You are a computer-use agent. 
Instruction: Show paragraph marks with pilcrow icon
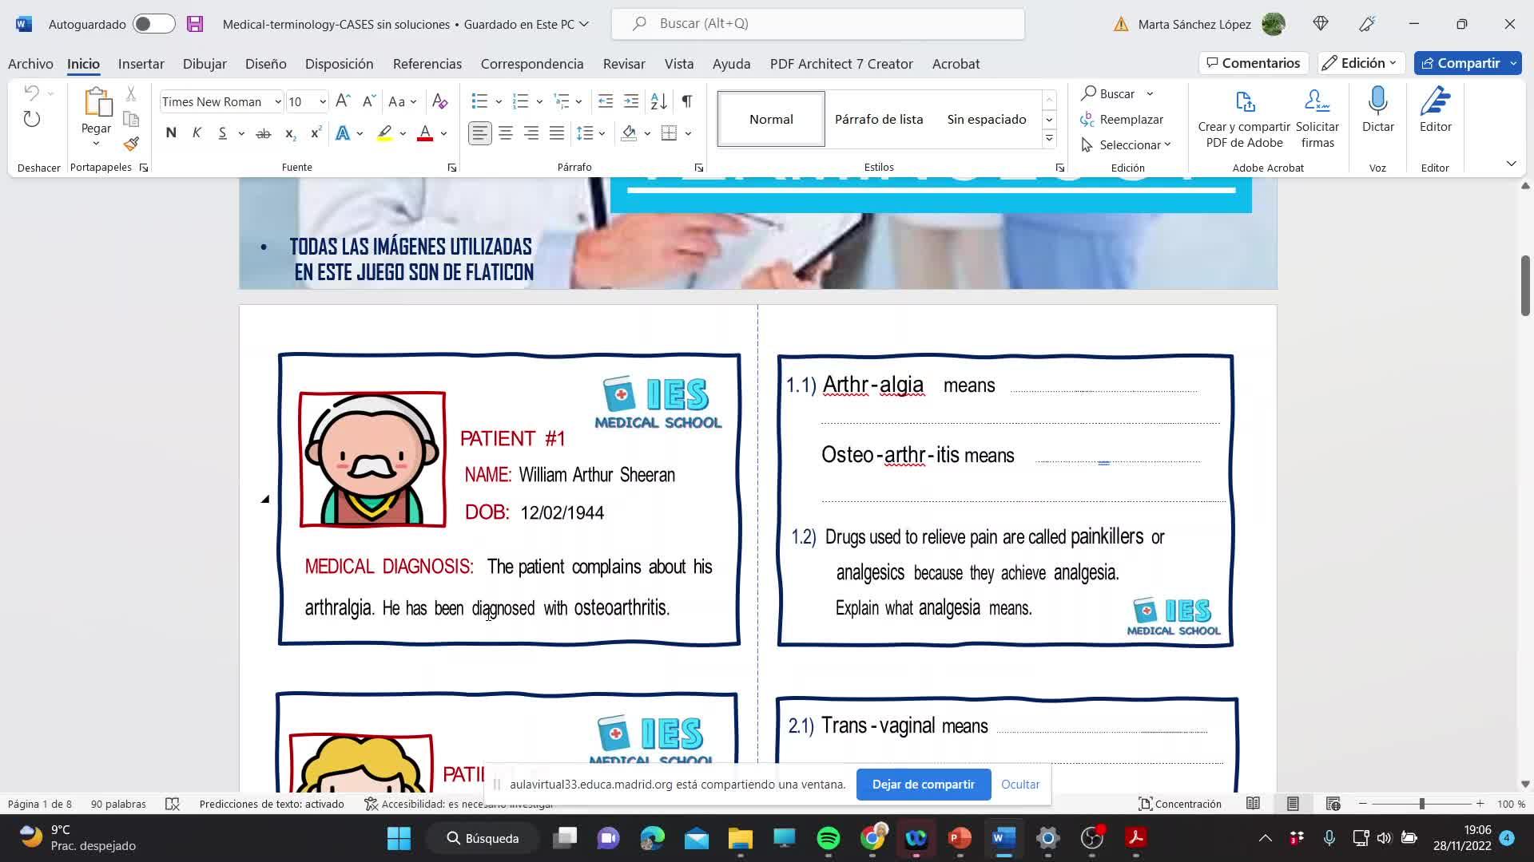[x=686, y=101]
